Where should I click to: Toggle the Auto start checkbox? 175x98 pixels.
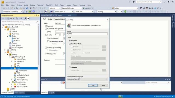click(x=46, y=26)
